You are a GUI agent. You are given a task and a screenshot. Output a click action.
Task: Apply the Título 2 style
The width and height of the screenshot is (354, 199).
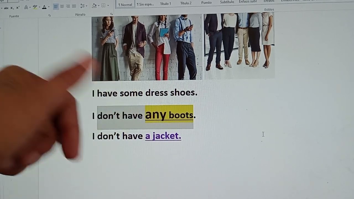186,3
